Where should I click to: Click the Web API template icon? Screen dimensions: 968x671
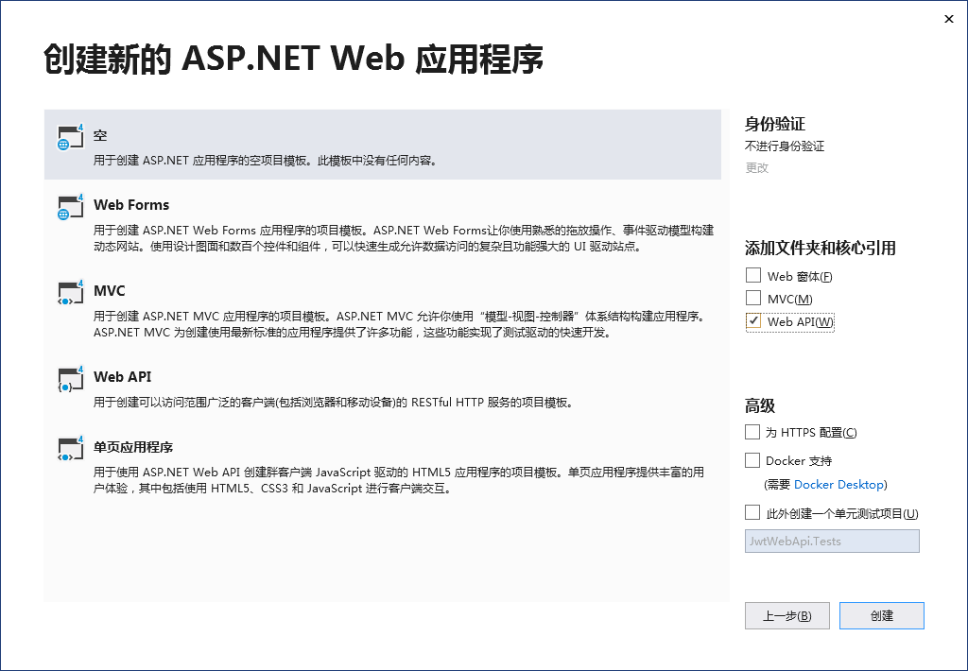(70, 380)
